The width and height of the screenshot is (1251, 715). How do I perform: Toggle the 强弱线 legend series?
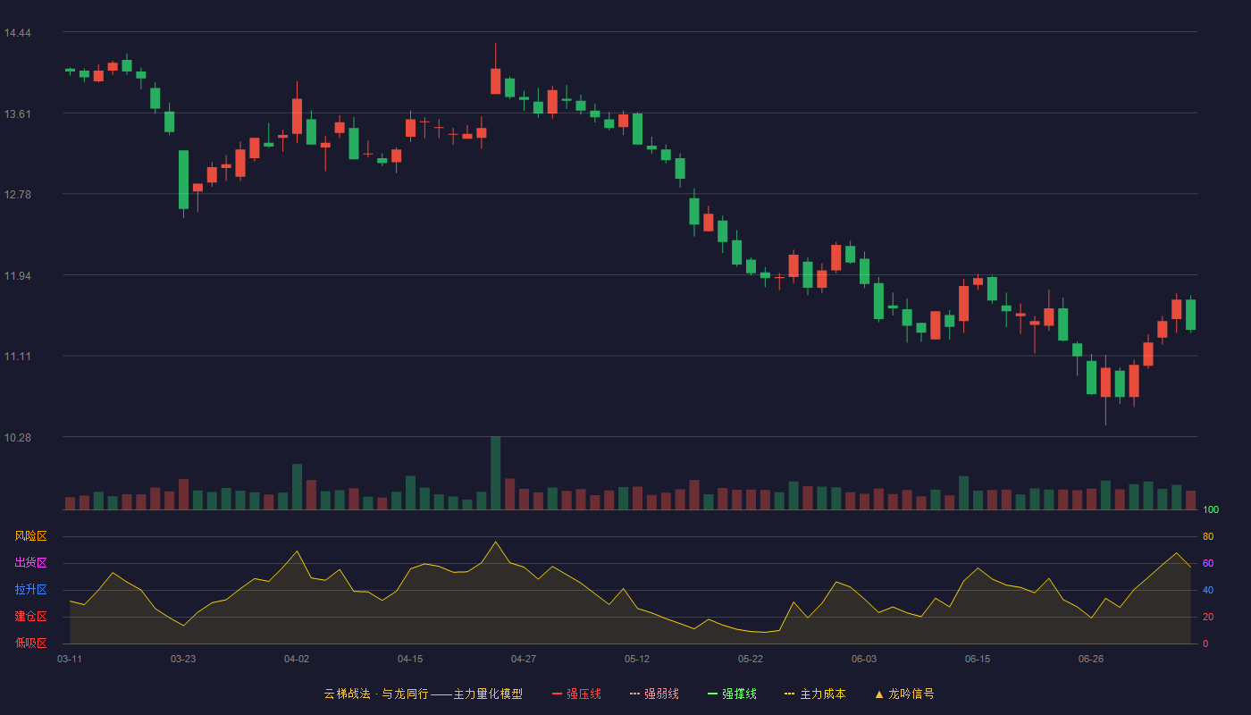coord(654,694)
